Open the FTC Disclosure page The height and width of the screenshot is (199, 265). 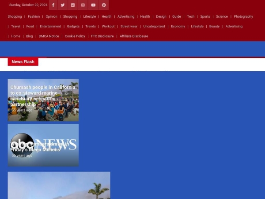click(102, 36)
